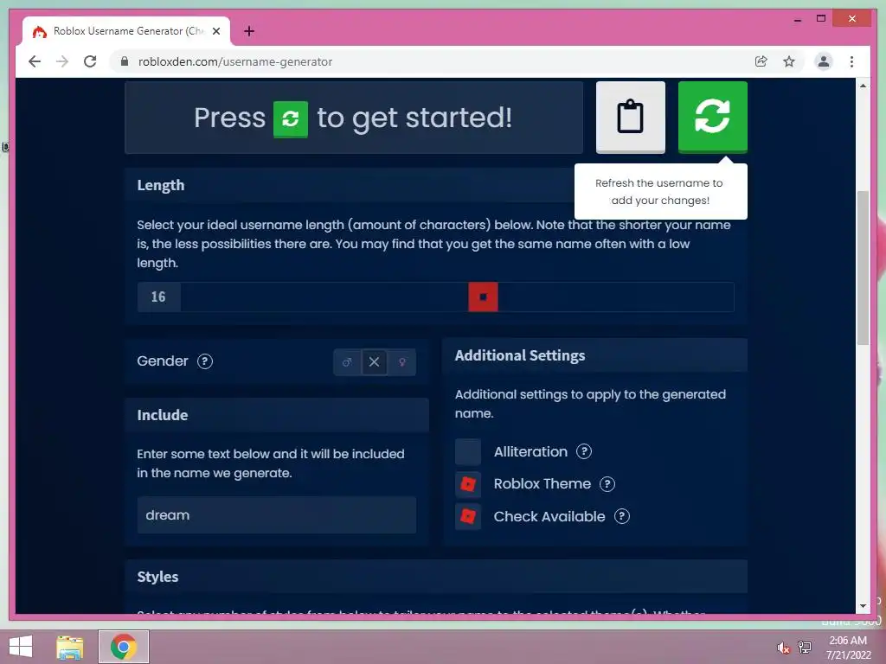Open the Gender help question mark

point(204,361)
